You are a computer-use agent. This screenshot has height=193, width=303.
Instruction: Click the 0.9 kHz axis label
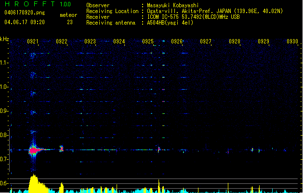point(4,111)
